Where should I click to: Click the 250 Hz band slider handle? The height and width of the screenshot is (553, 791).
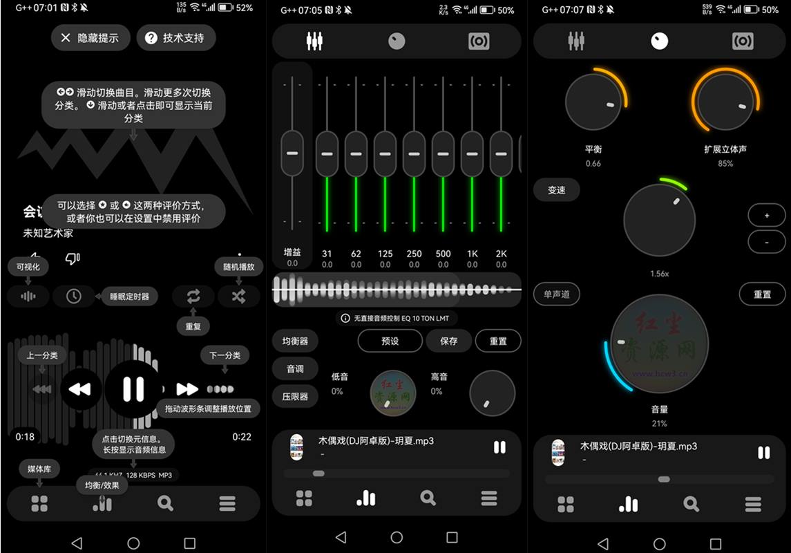[414, 153]
